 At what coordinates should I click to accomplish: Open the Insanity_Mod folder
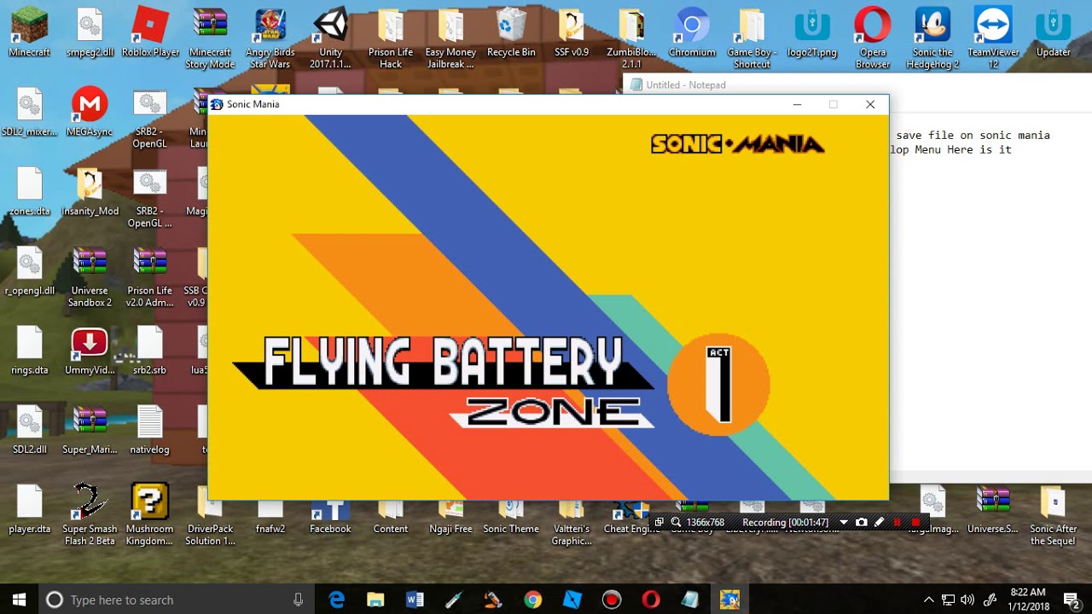pos(90,192)
